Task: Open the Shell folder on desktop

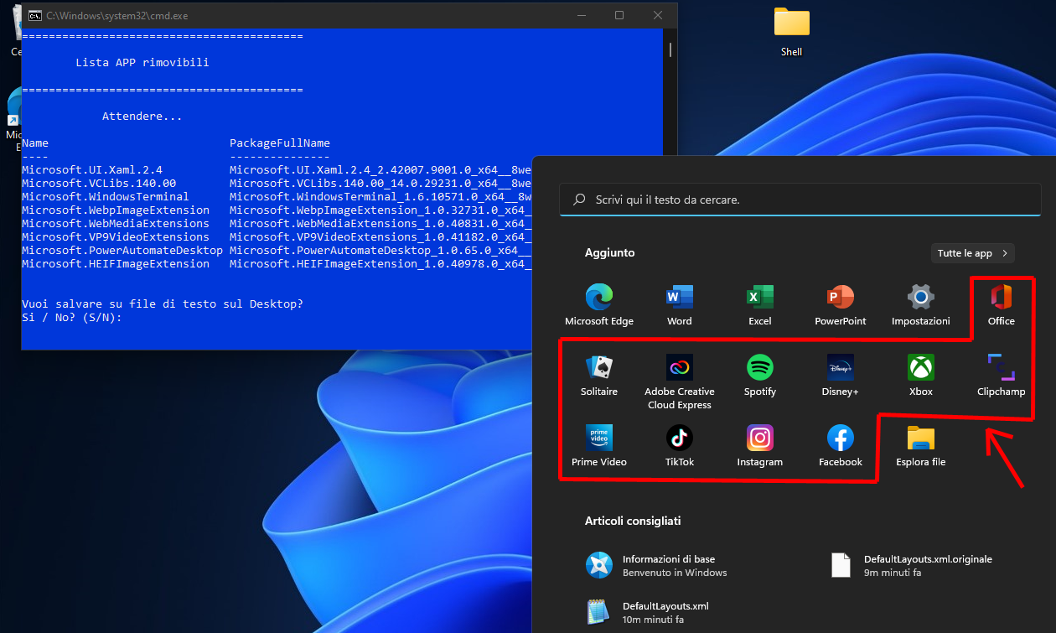Action: click(791, 32)
